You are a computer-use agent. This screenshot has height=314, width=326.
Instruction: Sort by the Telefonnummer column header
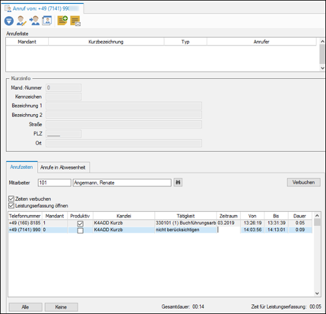pyautogui.click(x=25, y=216)
